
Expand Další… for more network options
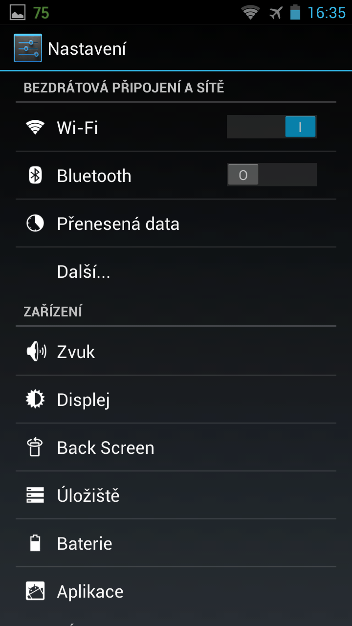click(x=176, y=272)
